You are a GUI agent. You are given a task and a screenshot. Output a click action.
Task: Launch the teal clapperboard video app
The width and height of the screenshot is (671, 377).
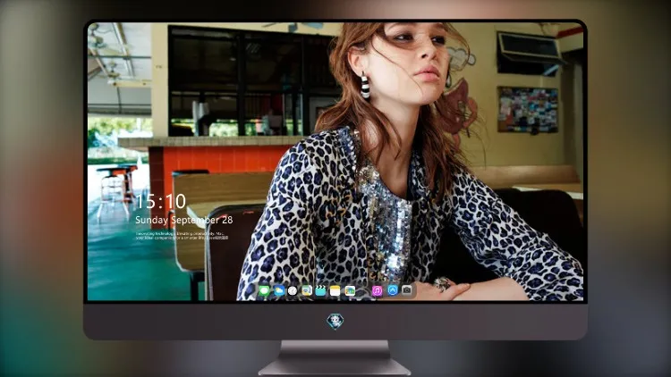[x=320, y=290]
